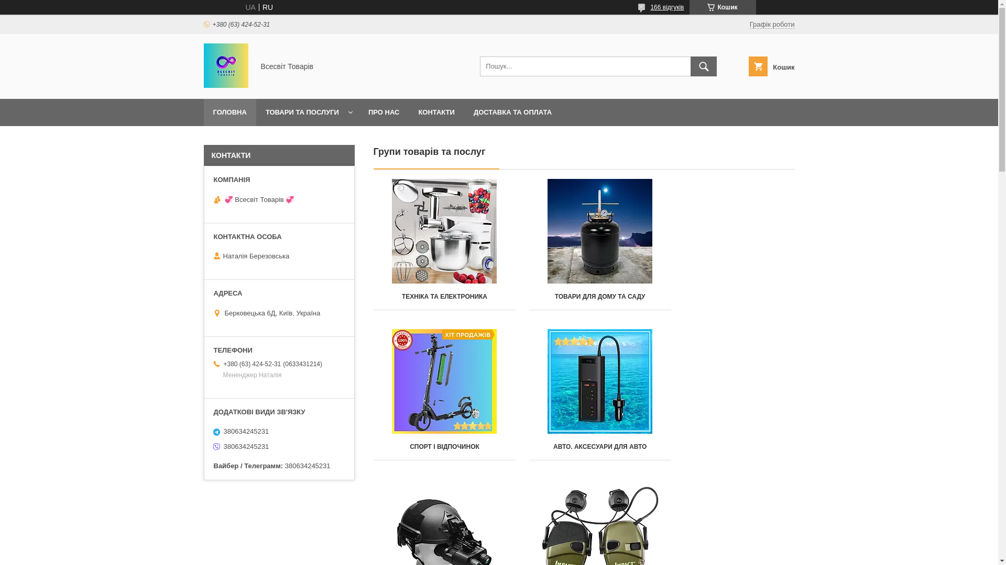Open the Контакти menu item
1006x565 pixels.
436,112
